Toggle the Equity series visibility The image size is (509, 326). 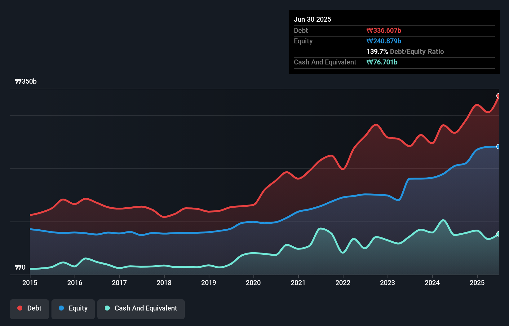(73, 308)
